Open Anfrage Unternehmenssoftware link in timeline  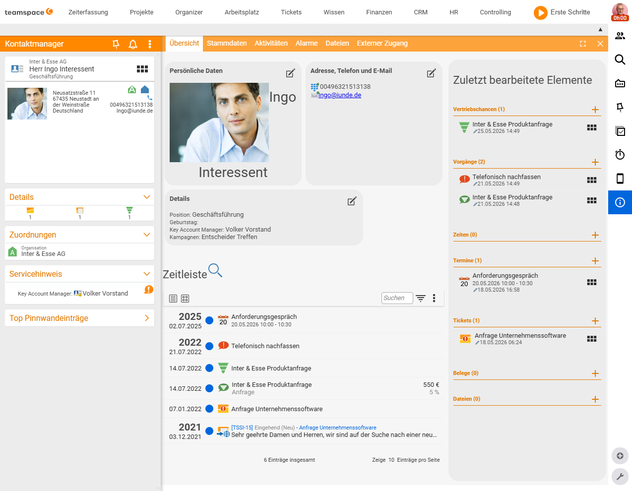pos(338,428)
